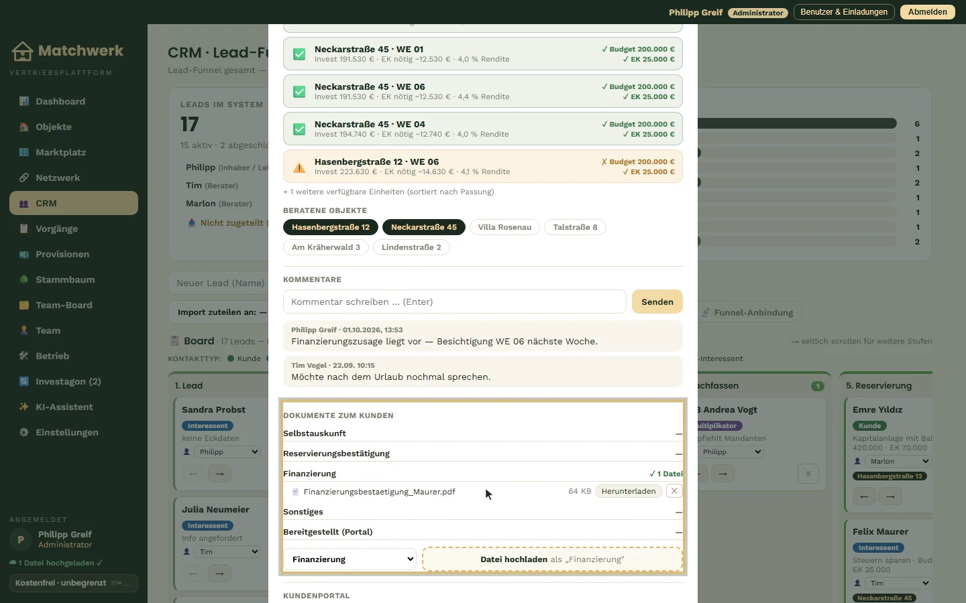Image resolution: width=966 pixels, height=603 pixels.
Task: Click the Vorgänge sidebar icon
Action: [x=24, y=229]
